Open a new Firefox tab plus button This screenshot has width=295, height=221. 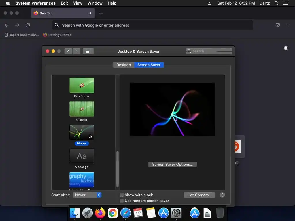(101, 13)
